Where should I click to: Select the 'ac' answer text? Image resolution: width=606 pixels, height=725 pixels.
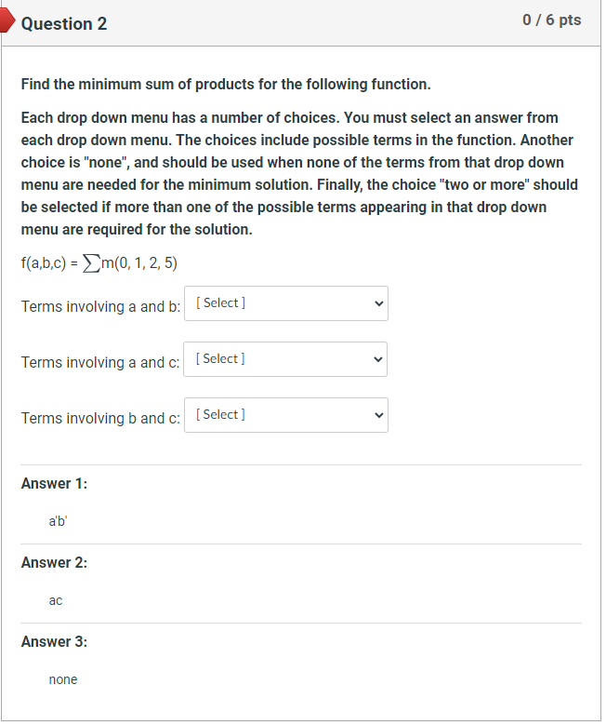(56, 601)
